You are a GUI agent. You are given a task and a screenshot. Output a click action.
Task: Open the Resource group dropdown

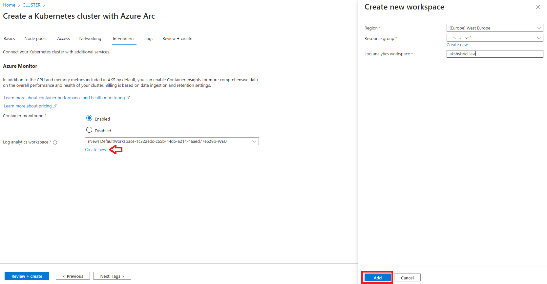pos(495,38)
